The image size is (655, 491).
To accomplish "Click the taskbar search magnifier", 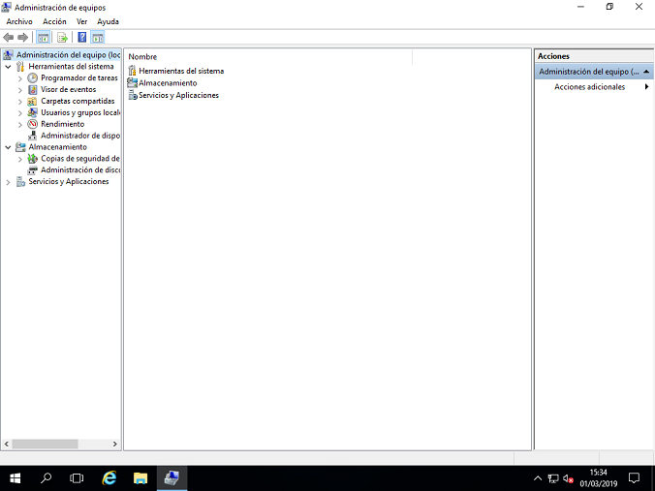I will [46, 478].
